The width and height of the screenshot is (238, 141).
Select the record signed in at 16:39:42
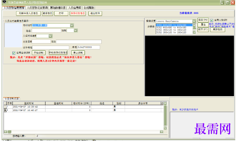coord(84,107)
